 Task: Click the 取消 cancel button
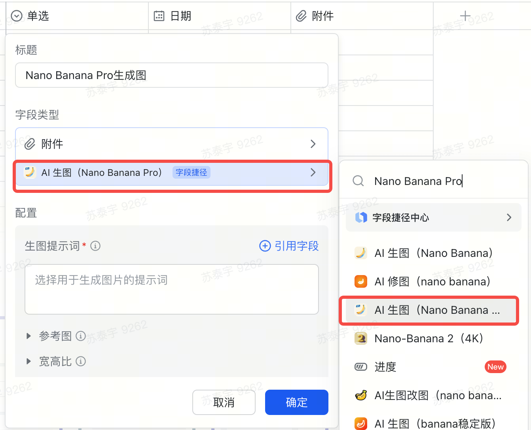tap(224, 402)
